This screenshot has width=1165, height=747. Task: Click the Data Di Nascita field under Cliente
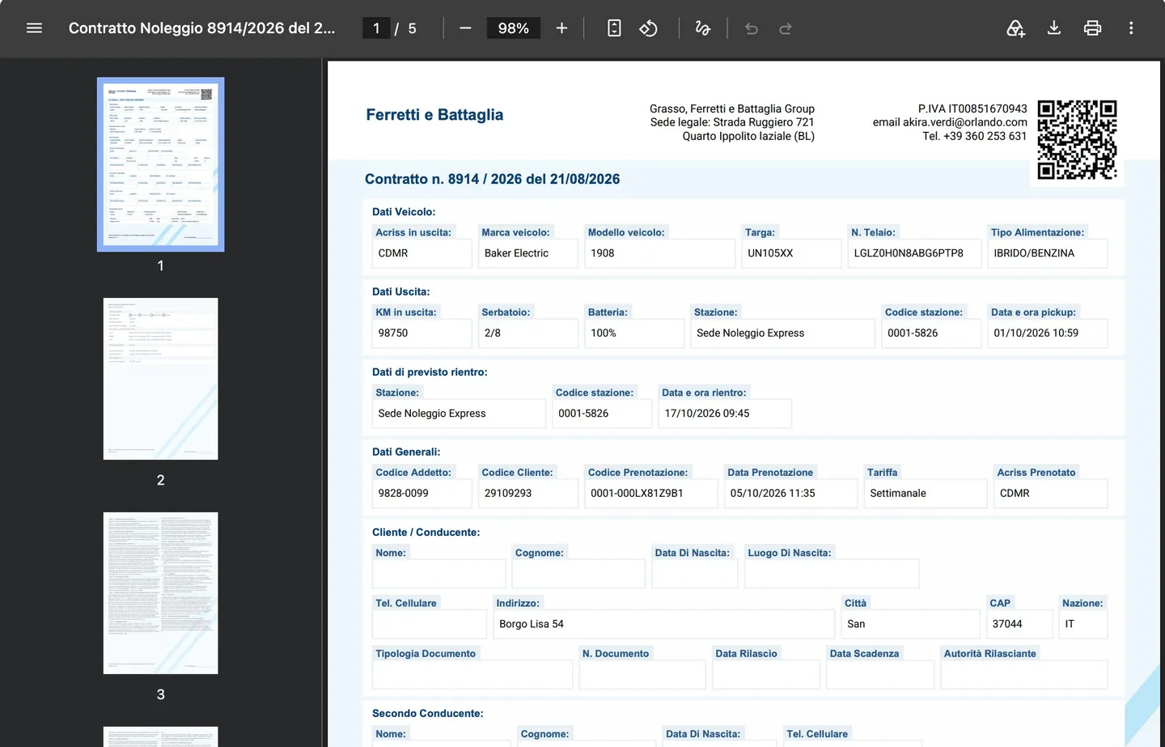tap(695, 574)
